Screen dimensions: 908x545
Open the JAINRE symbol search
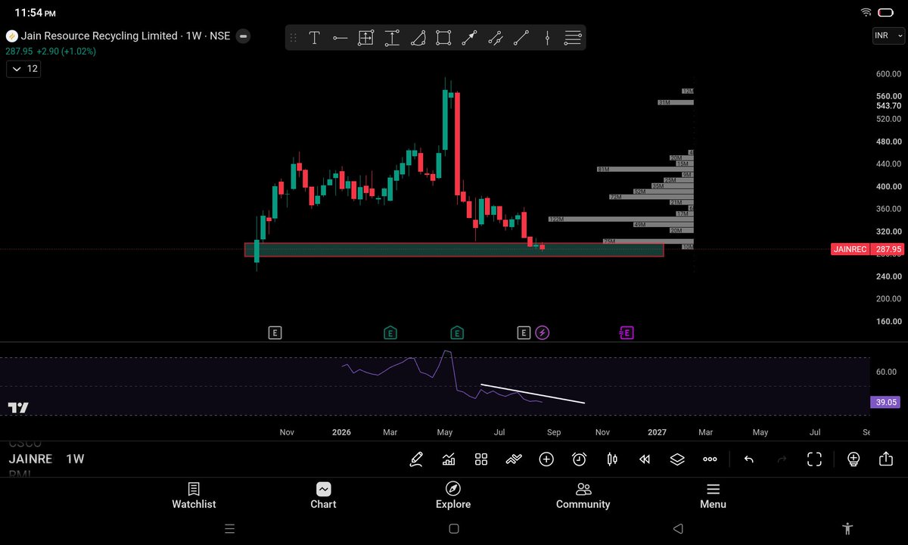coord(30,459)
